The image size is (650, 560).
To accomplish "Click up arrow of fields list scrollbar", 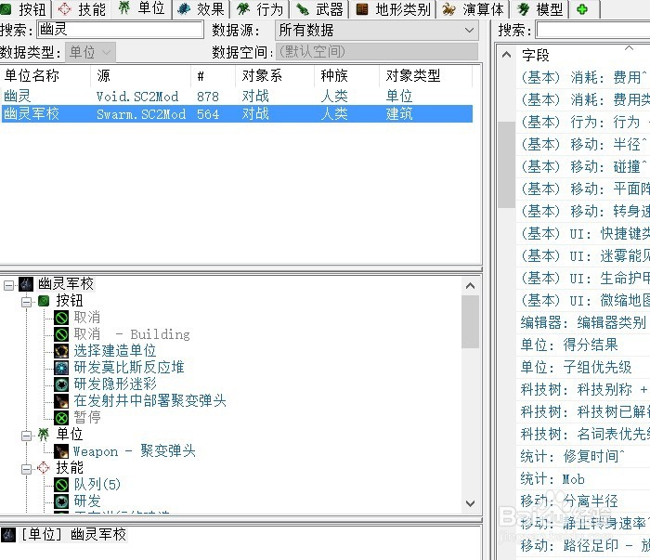I will pos(506,55).
